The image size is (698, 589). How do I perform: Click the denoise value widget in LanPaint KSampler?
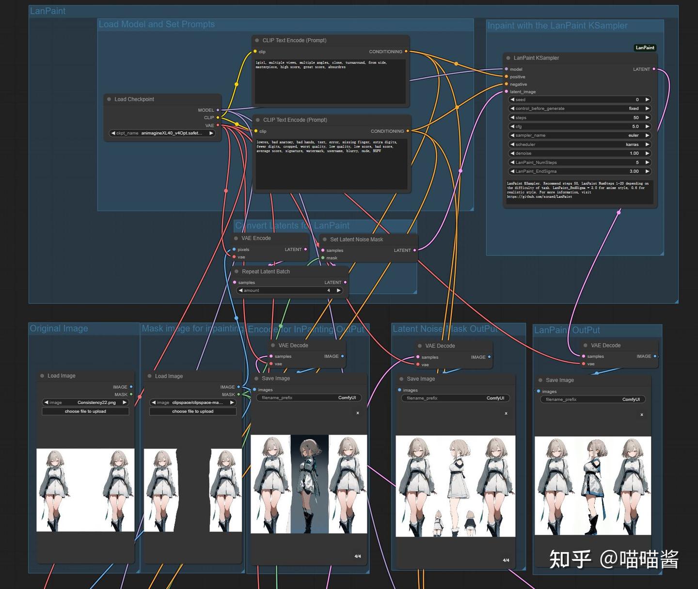coord(580,153)
